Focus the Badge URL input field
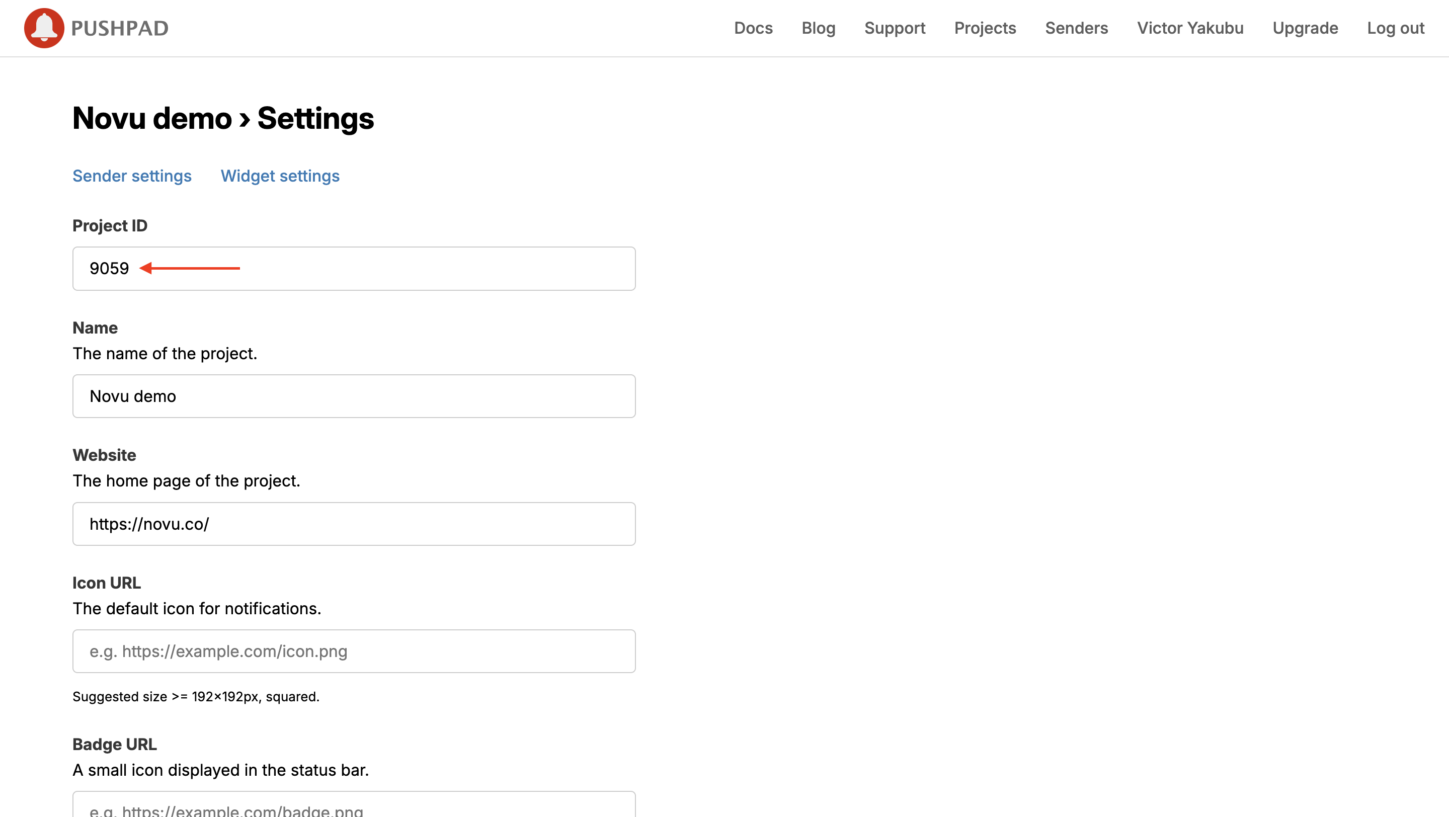This screenshot has height=817, width=1449. pyautogui.click(x=354, y=807)
